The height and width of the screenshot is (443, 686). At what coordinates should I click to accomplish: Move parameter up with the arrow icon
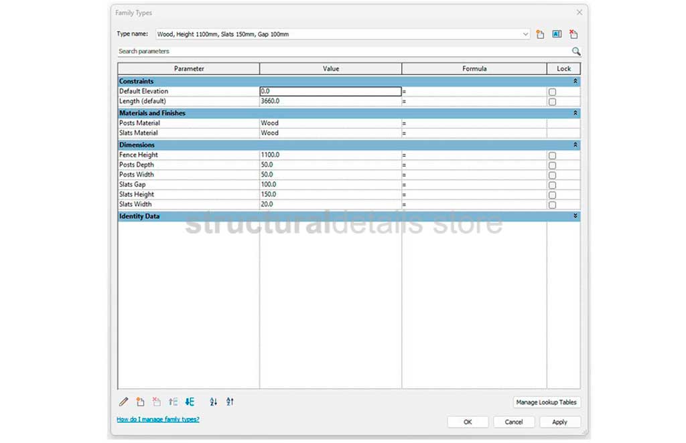(x=173, y=402)
